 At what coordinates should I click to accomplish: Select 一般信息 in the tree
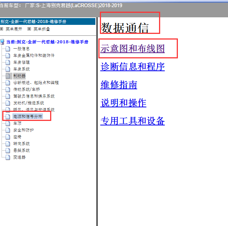coord(21,49)
